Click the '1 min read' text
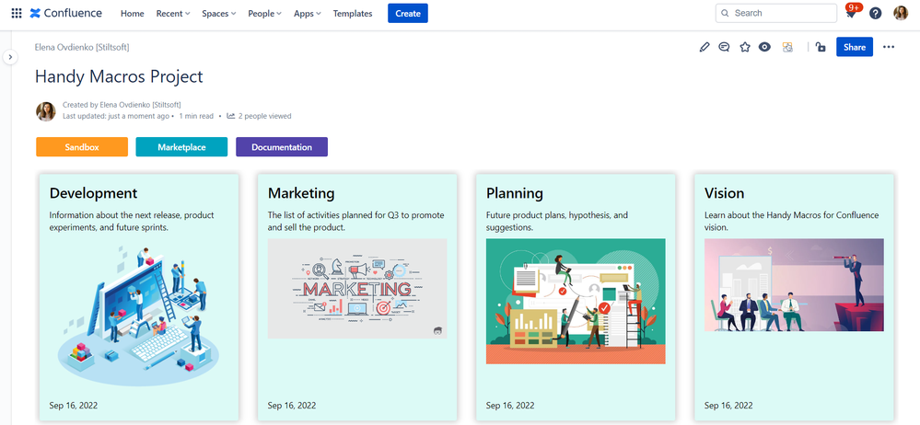This screenshot has height=425, width=920. [x=196, y=116]
